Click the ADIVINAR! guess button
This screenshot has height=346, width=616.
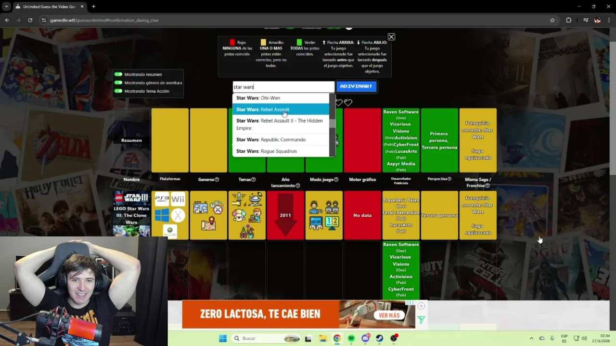(x=356, y=86)
